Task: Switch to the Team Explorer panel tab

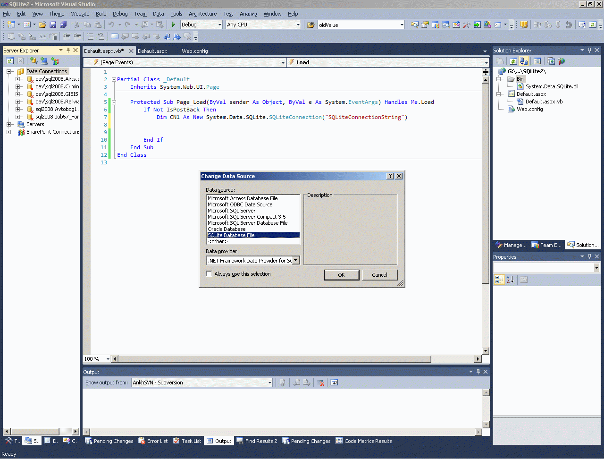Action: 546,245
